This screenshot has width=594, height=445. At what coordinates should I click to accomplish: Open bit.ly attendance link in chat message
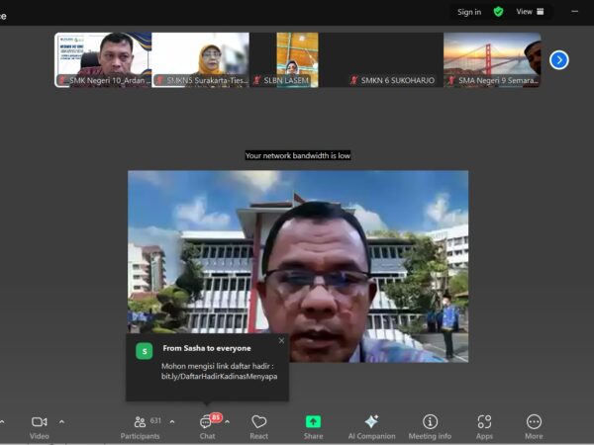tap(219, 377)
